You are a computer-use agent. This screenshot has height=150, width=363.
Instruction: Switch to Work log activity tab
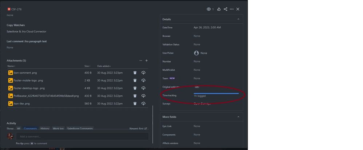pos(58,129)
